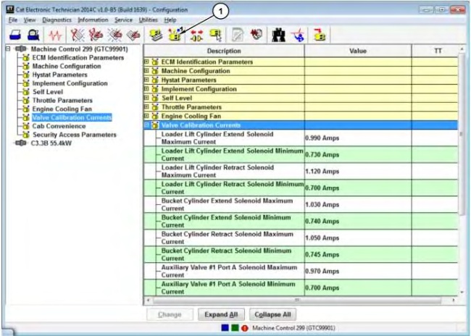Collapse Valve Calibration Currents row in table
The height and width of the screenshot is (336, 471).
[146, 125]
